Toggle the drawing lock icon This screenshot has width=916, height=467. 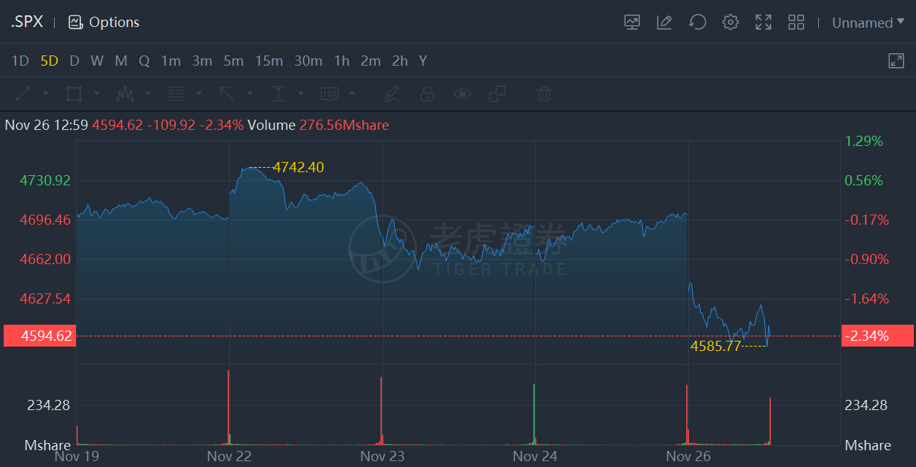[x=427, y=93]
